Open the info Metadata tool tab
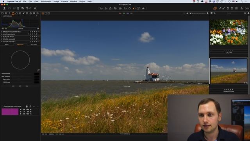The image size is (250, 141). (30, 13)
